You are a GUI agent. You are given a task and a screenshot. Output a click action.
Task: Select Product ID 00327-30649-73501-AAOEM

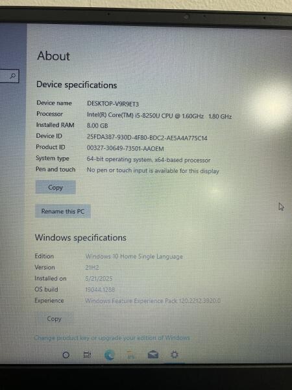click(x=125, y=148)
